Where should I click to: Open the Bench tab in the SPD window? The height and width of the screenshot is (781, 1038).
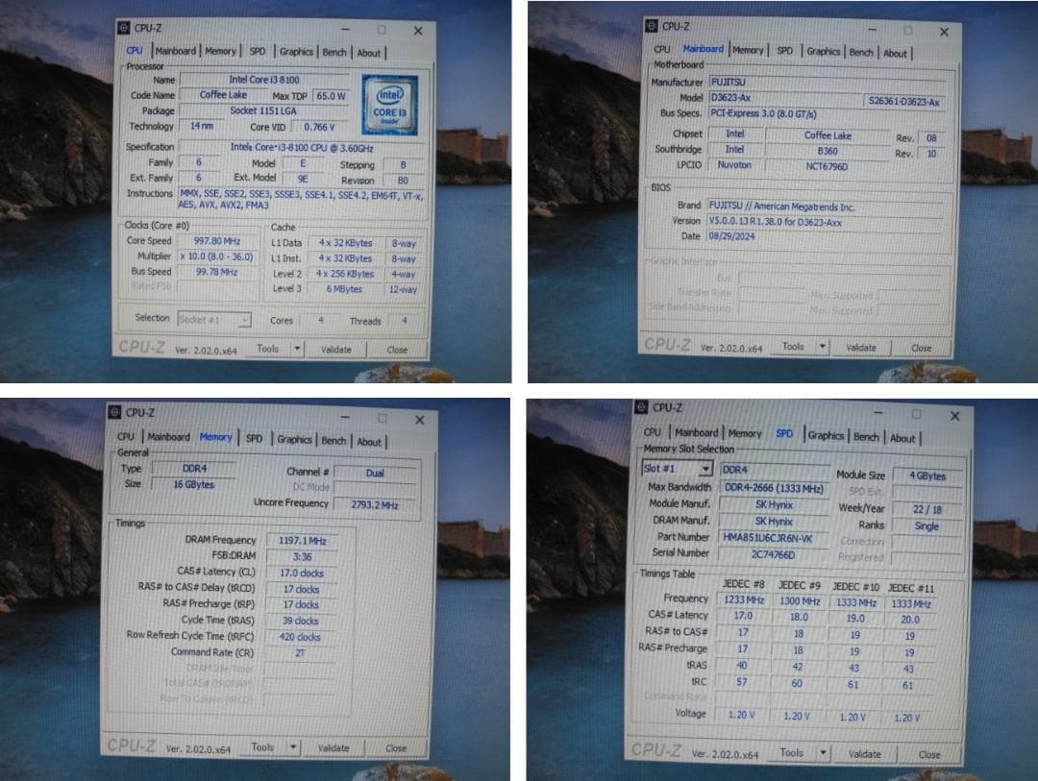coord(866,435)
